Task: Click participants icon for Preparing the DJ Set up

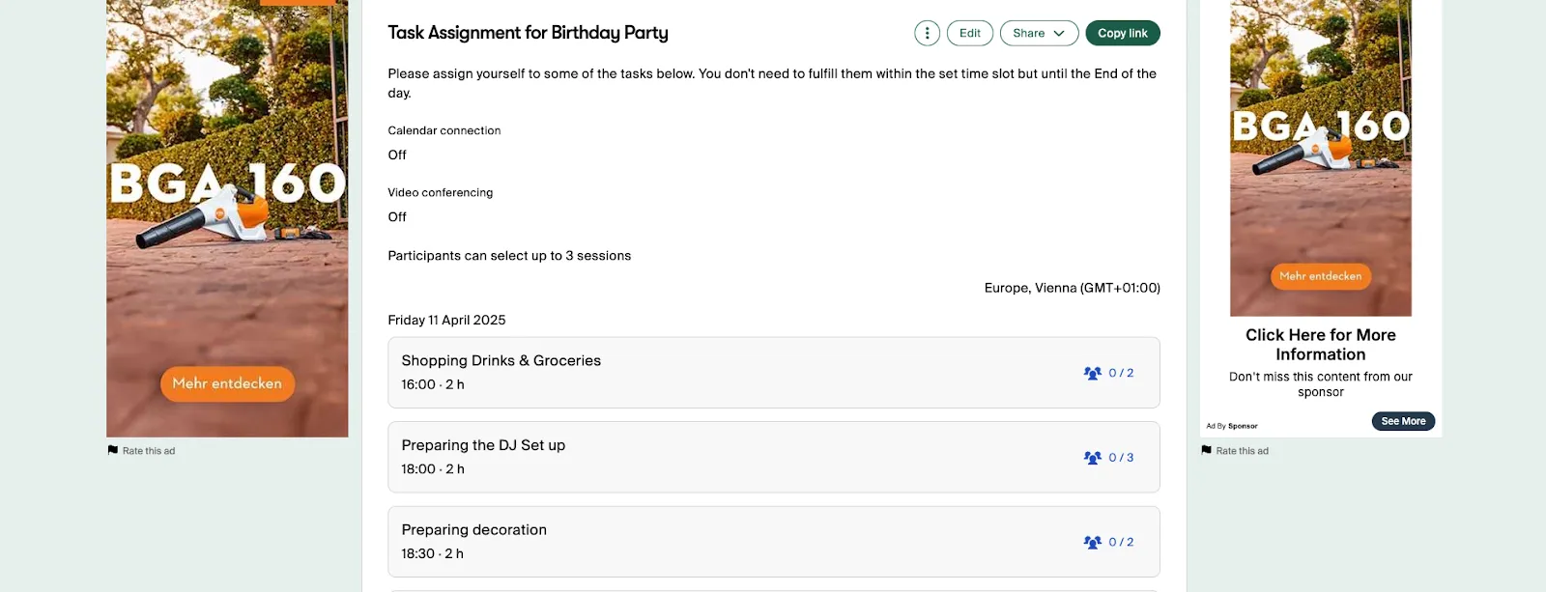Action: [1093, 458]
